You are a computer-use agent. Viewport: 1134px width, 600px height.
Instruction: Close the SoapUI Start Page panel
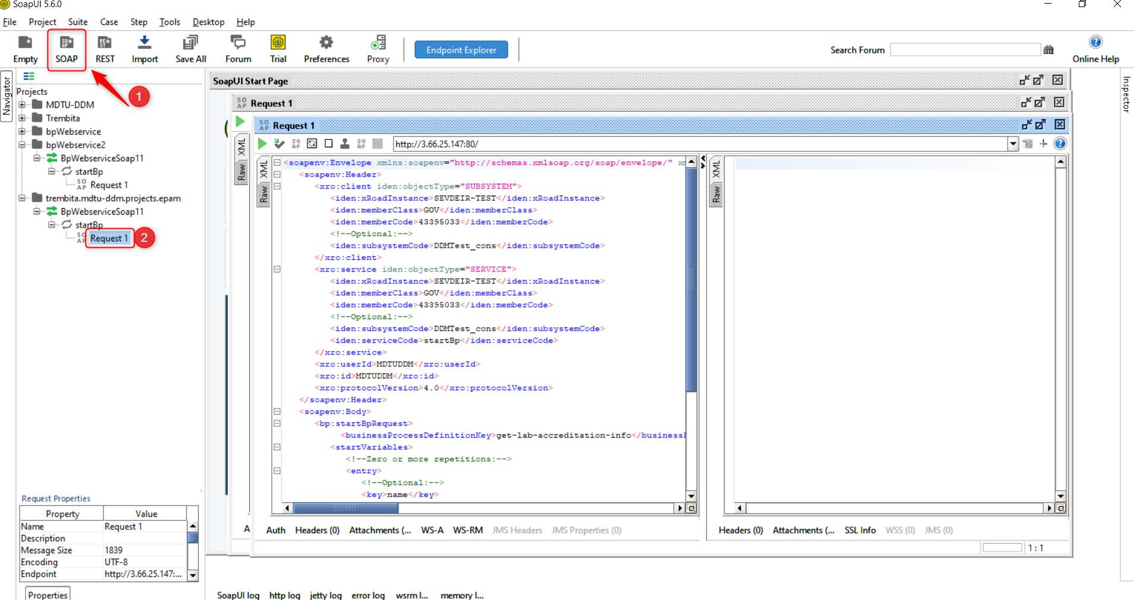(1057, 80)
